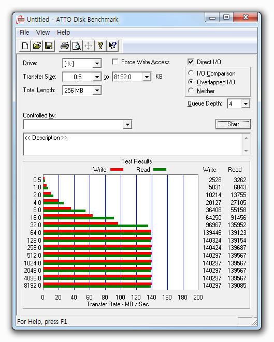Expand the Controlled by dropdown
Image resolution: width=274 pixels, height=342 pixels.
[127, 125]
